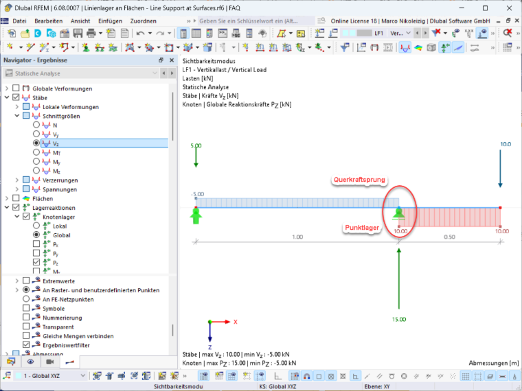522x391 pixels.
Task: Click the Dlubal cloud D icon
Action: click(x=38, y=33)
